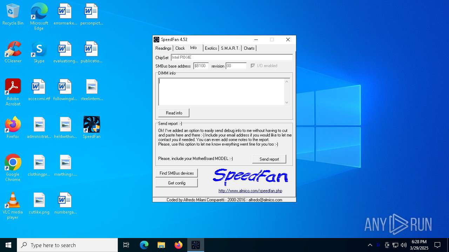This screenshot has height=252, width=449.
Task: Select the accessmi.rtf file icon
Action: coord(39,90)
